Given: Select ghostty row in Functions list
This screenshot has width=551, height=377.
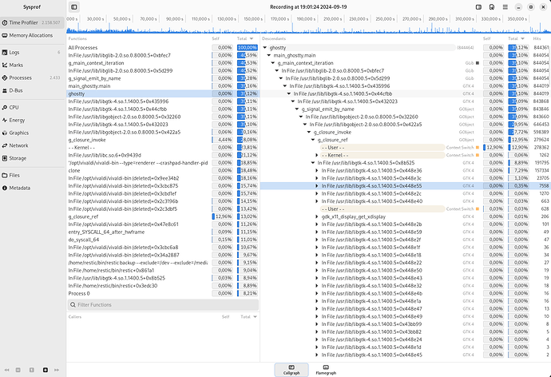Looking at the screenshot, I should coord(163,93).
